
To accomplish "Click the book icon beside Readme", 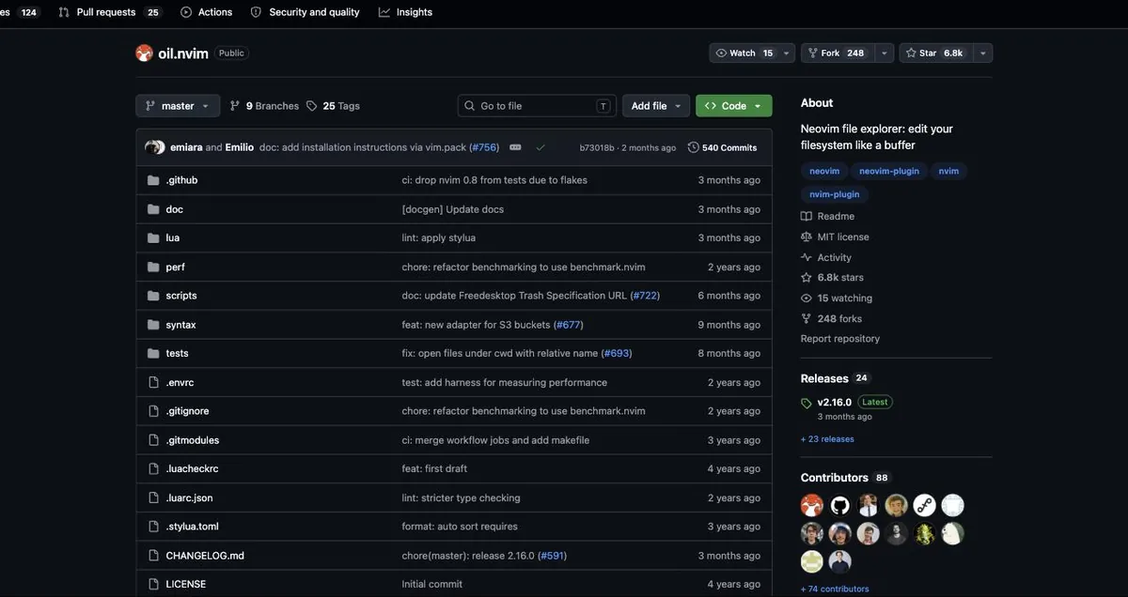I will pos(807,216).
